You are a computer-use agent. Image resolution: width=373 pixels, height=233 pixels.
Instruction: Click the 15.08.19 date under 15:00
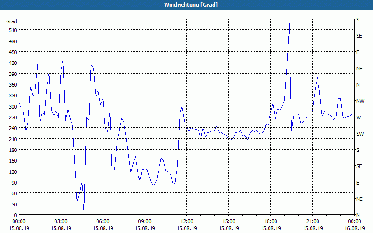228,228
